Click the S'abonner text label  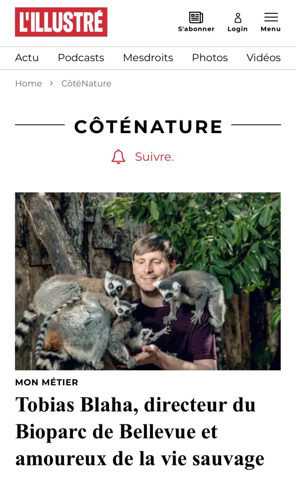196,29
